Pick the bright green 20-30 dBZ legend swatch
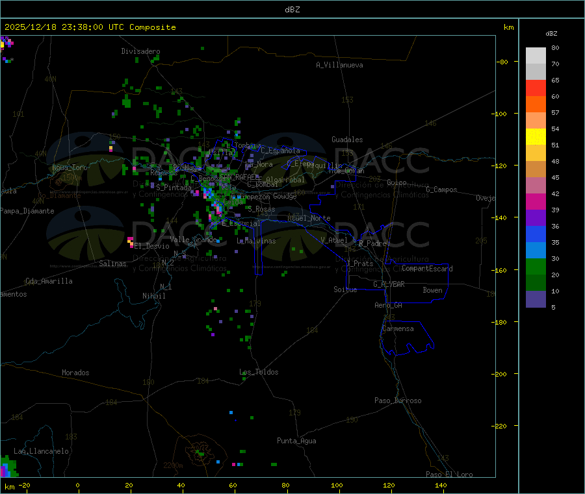Image resolution: width=585 pixels, height=494 pixels. [536, 266]
